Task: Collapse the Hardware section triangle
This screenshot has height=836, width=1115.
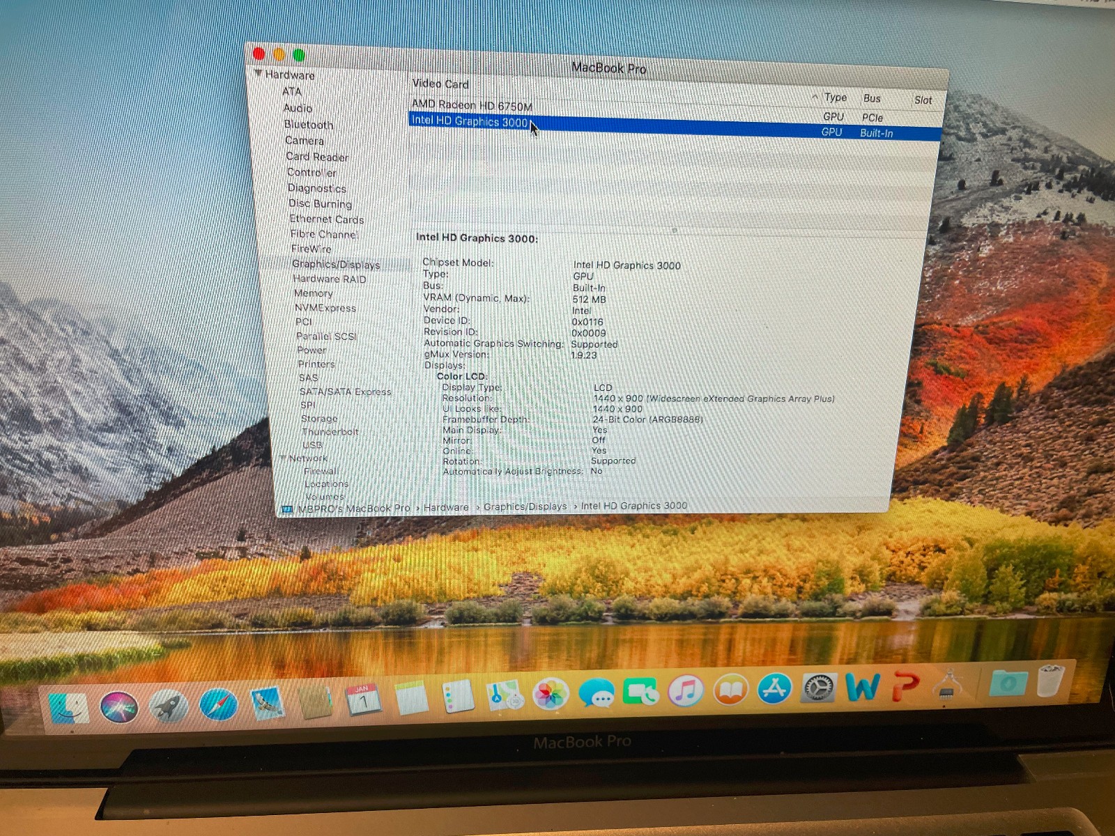Action: pos(258,73)
